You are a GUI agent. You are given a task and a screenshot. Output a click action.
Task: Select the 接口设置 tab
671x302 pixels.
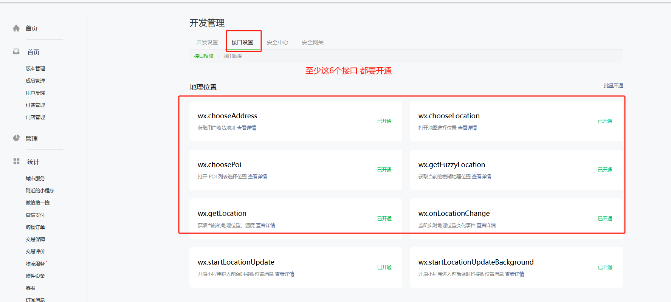(x=242, y=42)
